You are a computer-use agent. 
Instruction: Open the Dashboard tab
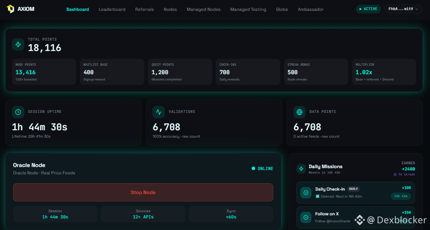pos(78,9)
